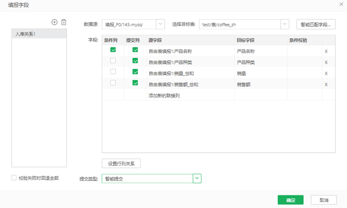The height and width of the screenshot is (208, 347).
Task: Open the 选择目标表 dropdown arrow
Action: tap(285, 24)
